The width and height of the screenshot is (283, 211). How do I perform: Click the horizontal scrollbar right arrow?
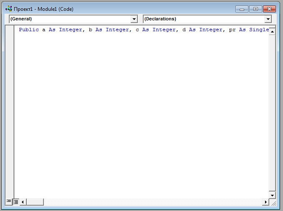265,202
